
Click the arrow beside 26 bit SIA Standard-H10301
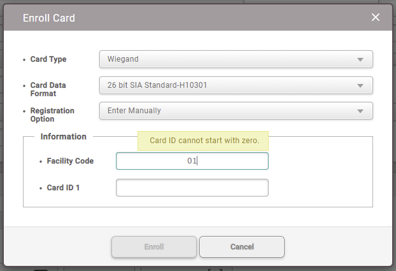360,86
